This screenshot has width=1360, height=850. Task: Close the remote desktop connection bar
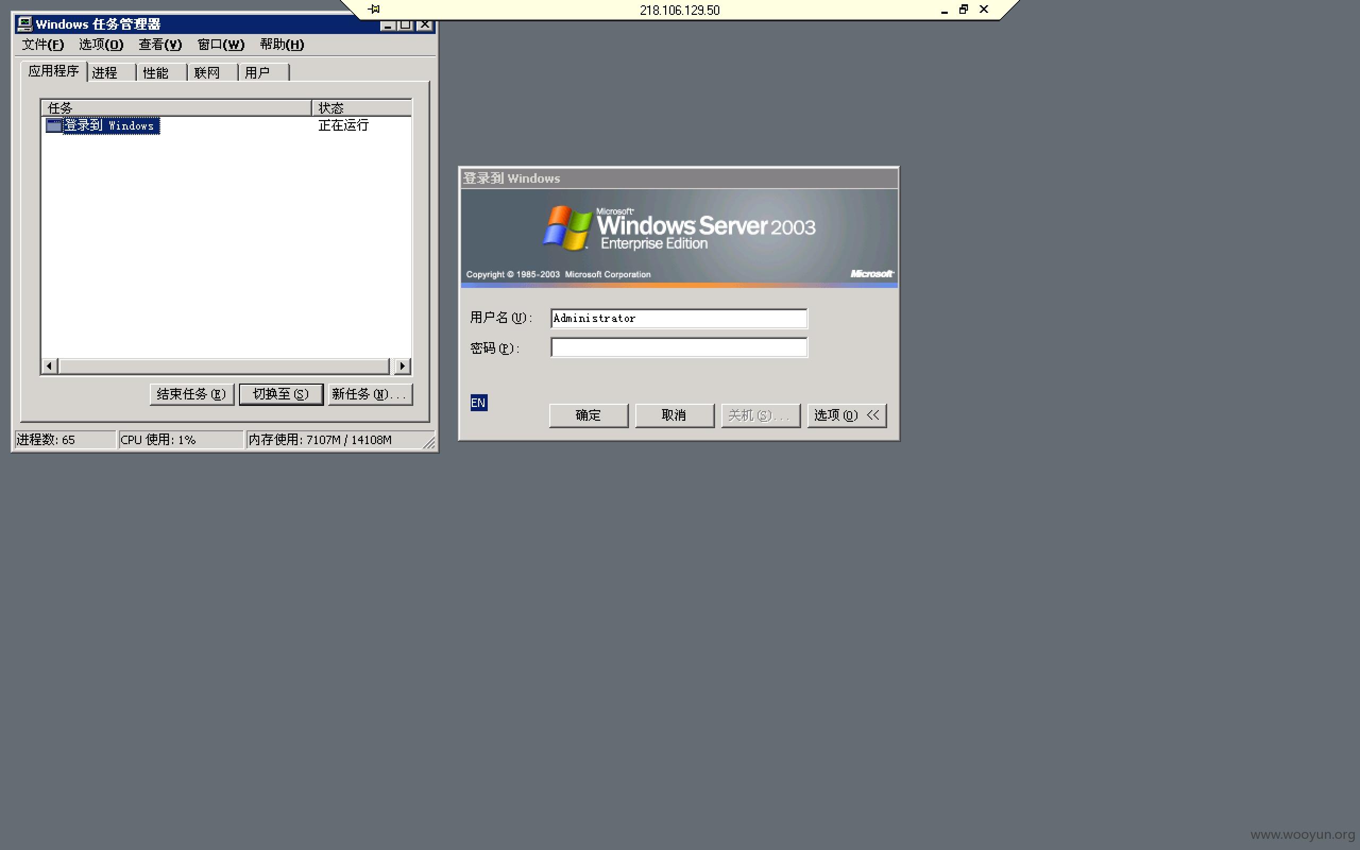(984, 9)
